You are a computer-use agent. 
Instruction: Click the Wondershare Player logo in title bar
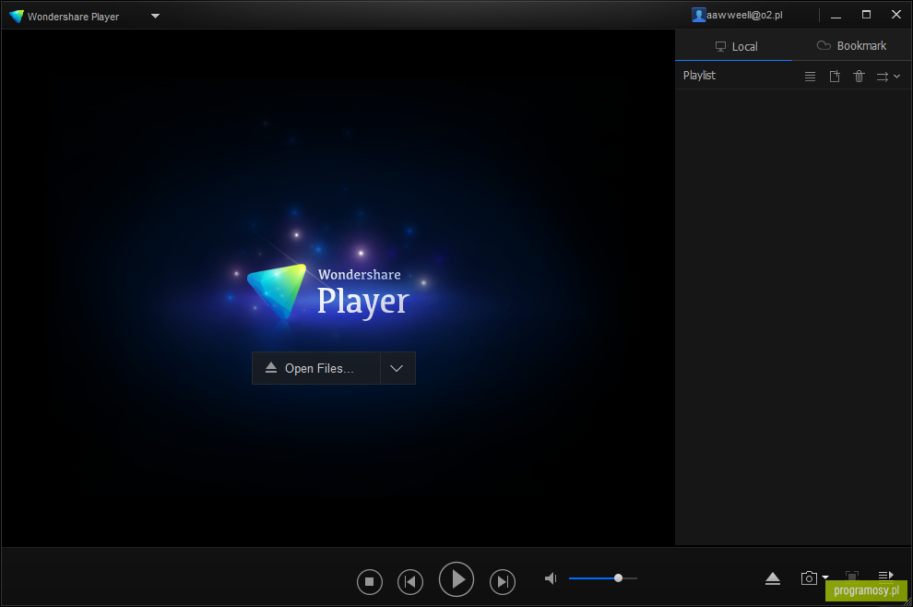tap(17, 17)
